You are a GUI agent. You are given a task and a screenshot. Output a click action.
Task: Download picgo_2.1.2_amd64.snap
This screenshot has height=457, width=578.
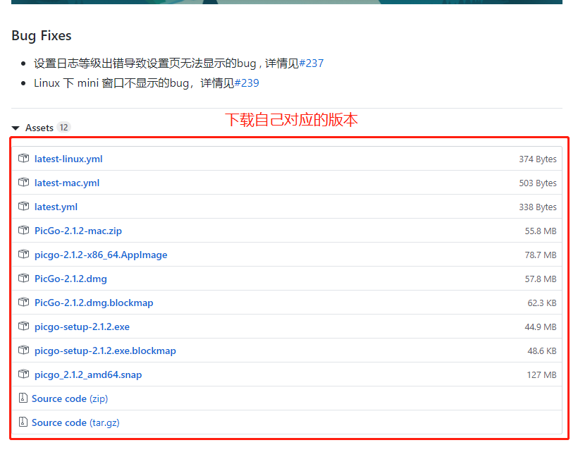(x=88, y=374)
